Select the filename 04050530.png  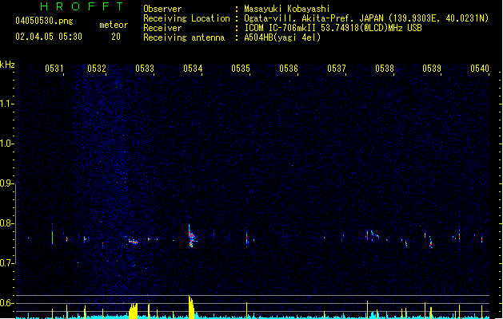[44, 21]
